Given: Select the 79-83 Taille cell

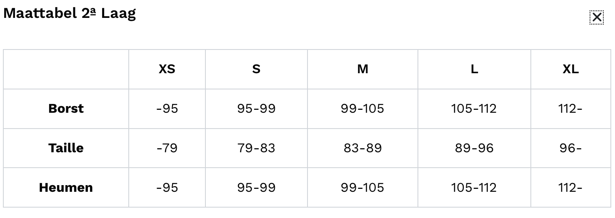Looking at the screenshot, I should point(256,148).
